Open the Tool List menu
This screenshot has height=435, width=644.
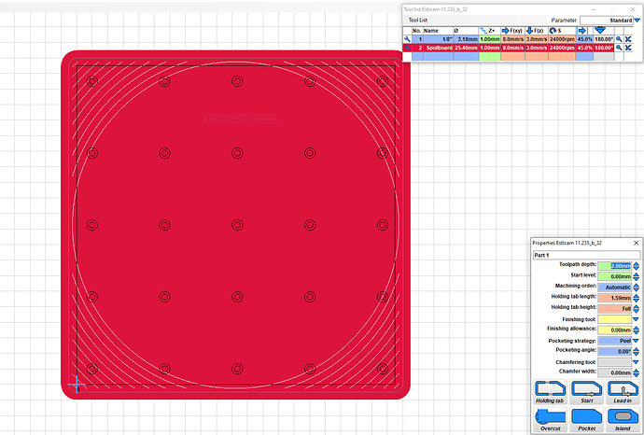[x=418, y=21]
